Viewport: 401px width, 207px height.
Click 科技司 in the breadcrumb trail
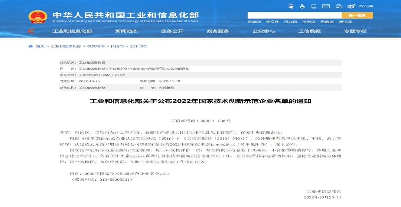pyautogui.click(x=115, y=46)
